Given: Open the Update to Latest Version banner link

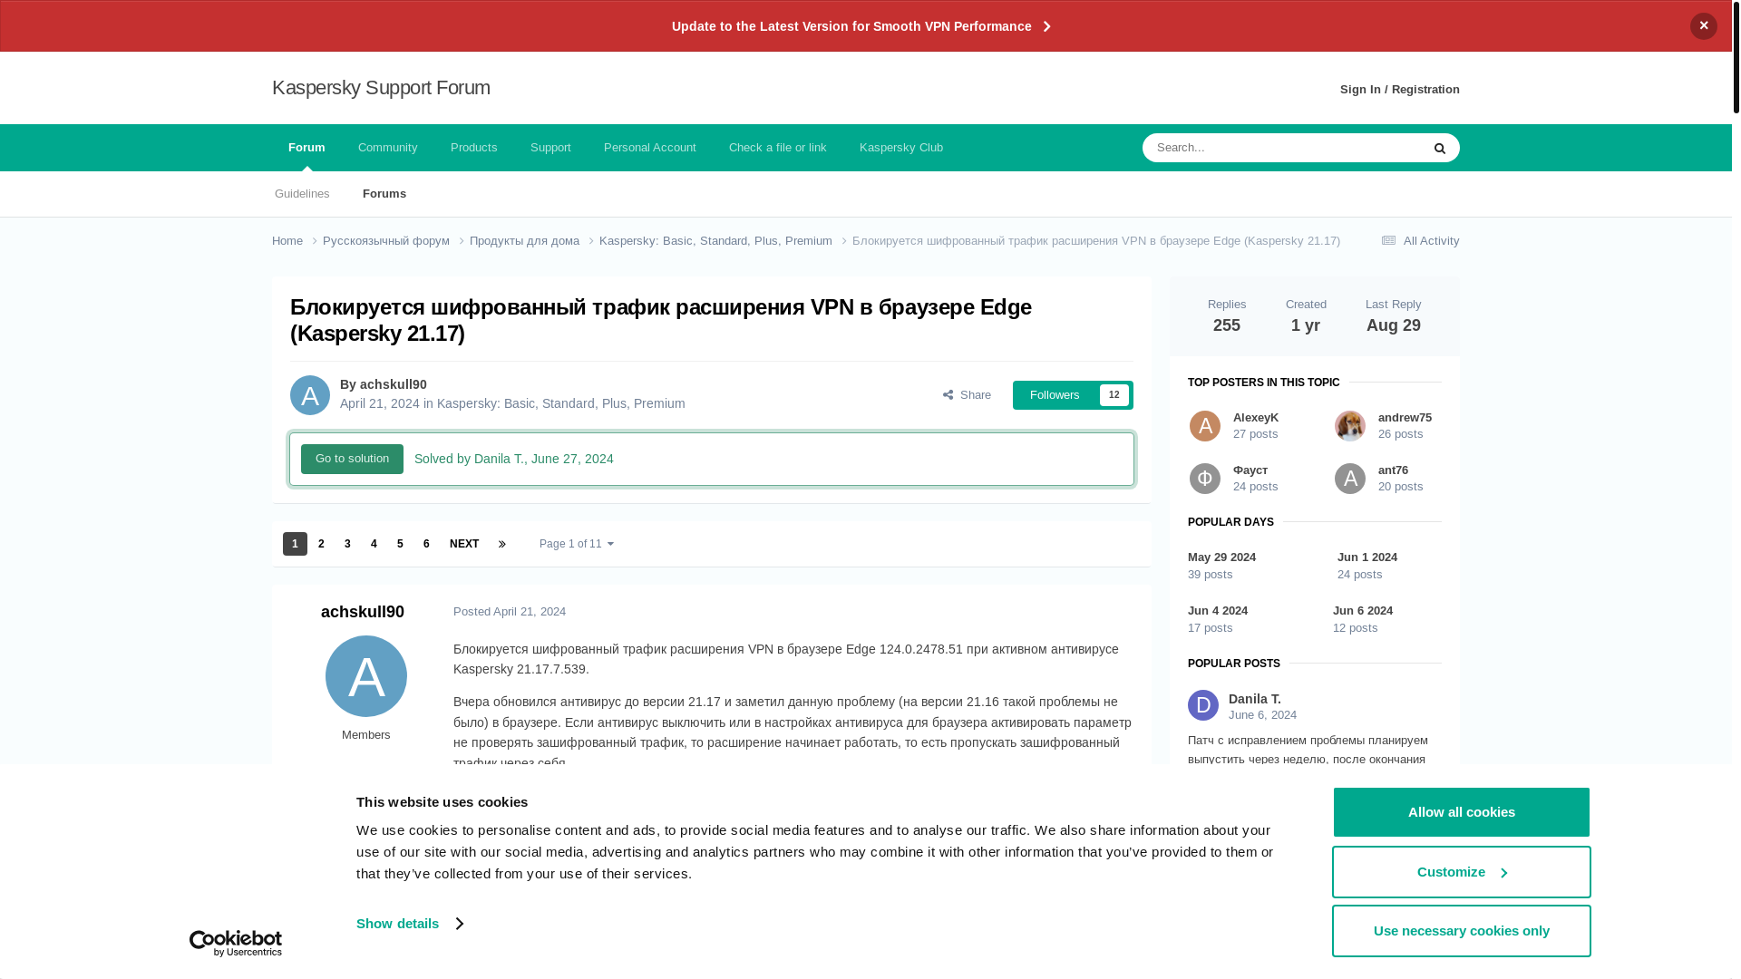Looking at the screenshot, I should [x=861, y=26].
